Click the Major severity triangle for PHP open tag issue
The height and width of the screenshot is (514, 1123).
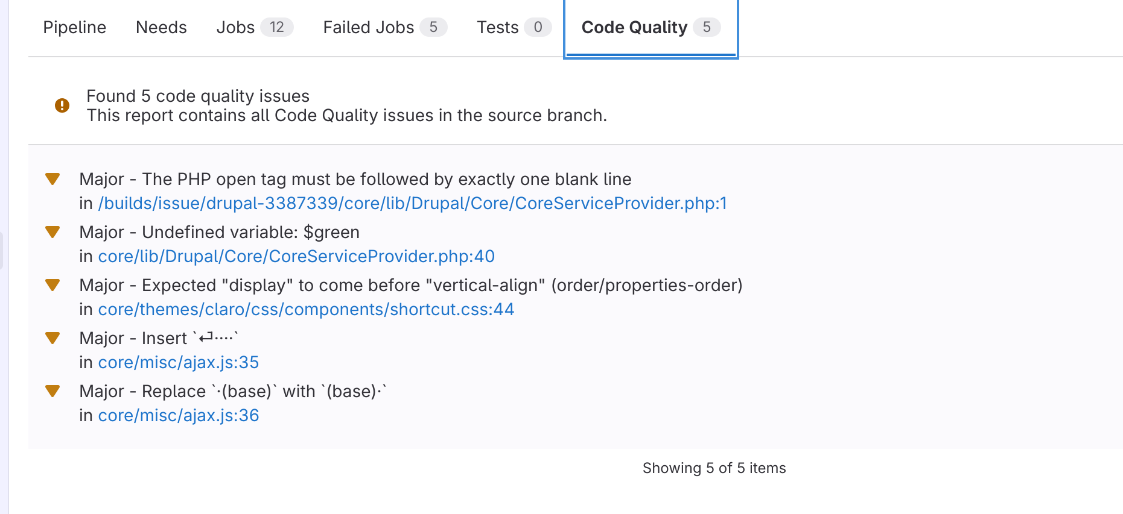[53, 179]
